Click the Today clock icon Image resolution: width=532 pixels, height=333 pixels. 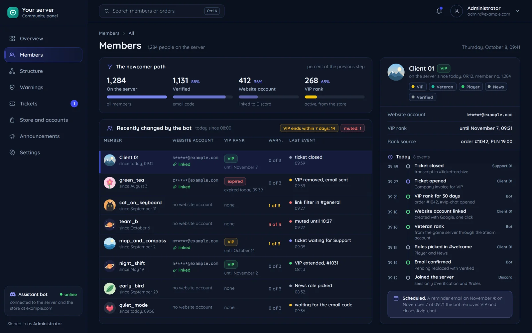[390, 157]
